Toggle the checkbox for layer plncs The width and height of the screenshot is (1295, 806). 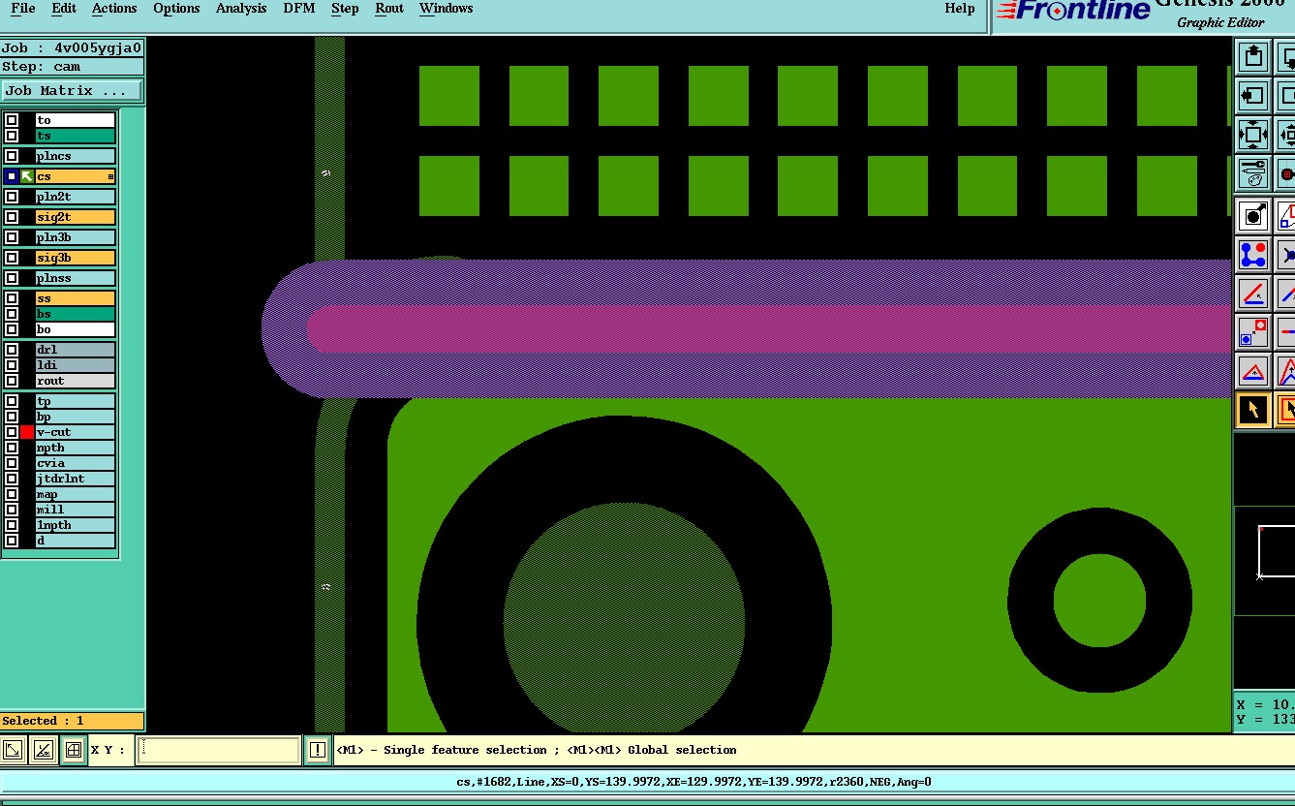[x=12, y=156]
